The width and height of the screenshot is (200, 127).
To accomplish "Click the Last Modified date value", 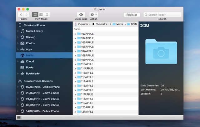I will pyautogui.click(x=170, y=90).
